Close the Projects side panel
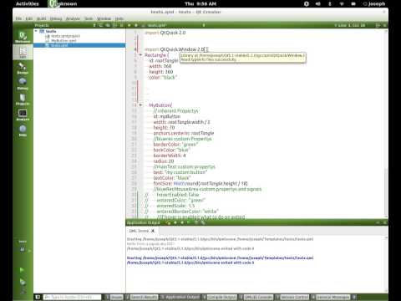Viewport: 401px width, 301px height. tap(122, 25)
